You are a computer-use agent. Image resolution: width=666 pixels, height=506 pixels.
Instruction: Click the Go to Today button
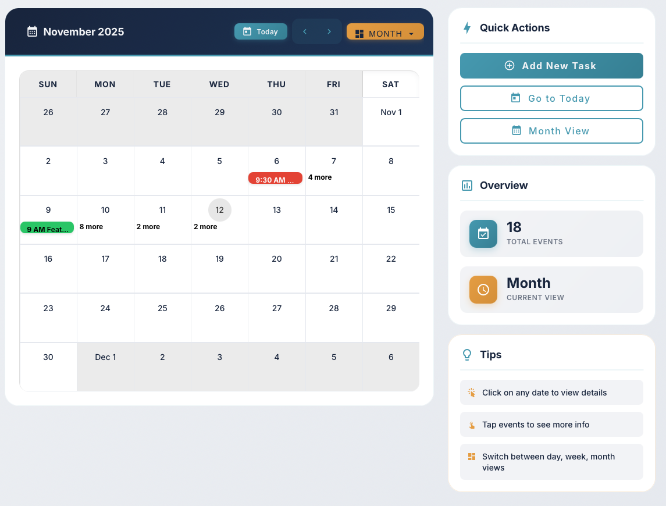pos(551,98)
